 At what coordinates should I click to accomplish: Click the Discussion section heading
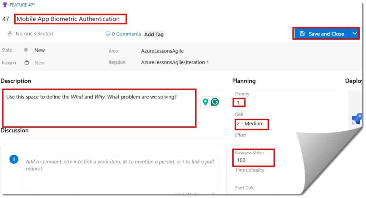(x=14, y=130)
